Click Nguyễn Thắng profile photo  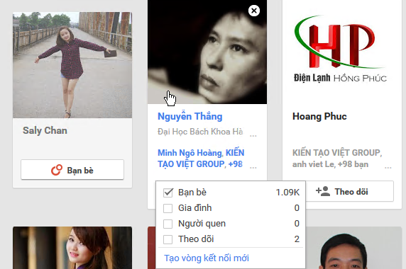207,52
